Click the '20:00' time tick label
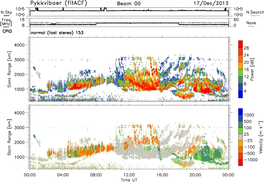 [195, 175]
